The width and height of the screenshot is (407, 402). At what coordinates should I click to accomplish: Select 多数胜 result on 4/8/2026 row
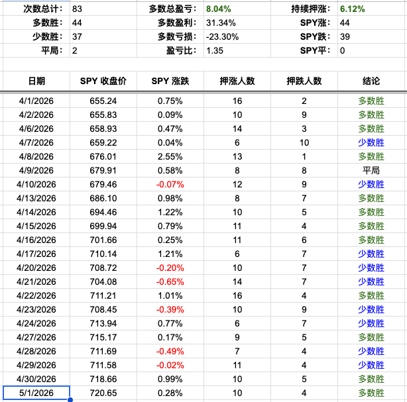371,156
